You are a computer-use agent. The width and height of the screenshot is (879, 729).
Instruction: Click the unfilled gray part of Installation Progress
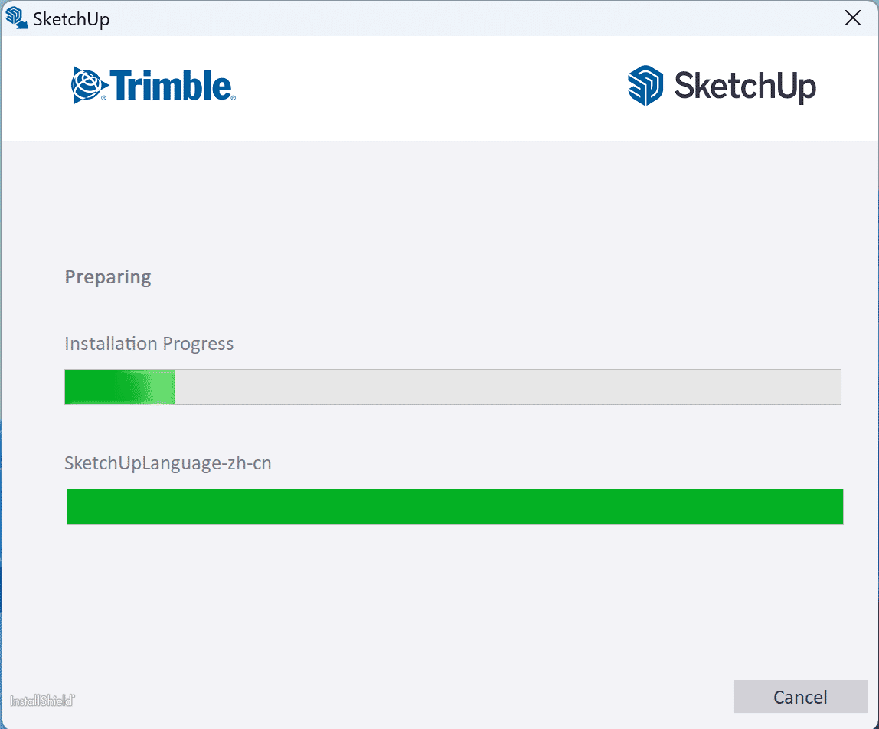(x=505, y=387)
